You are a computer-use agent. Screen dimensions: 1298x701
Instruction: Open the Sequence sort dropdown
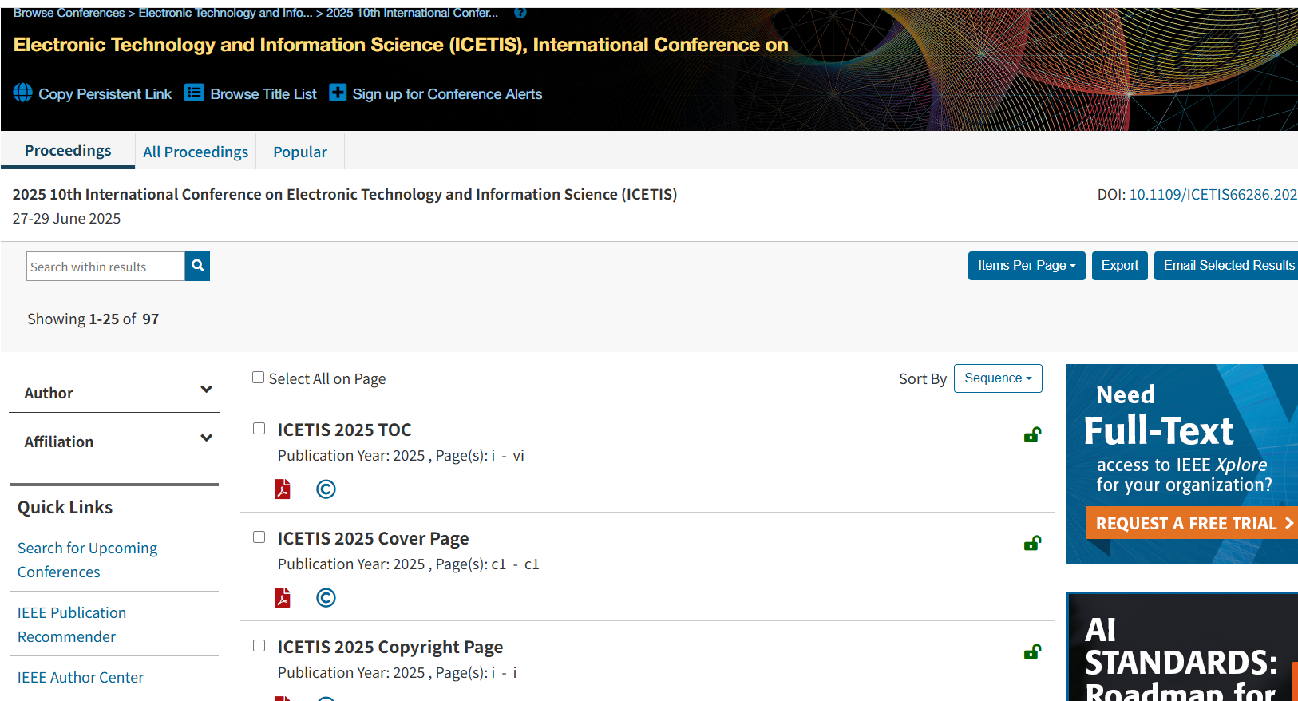(x=998, y=378)
